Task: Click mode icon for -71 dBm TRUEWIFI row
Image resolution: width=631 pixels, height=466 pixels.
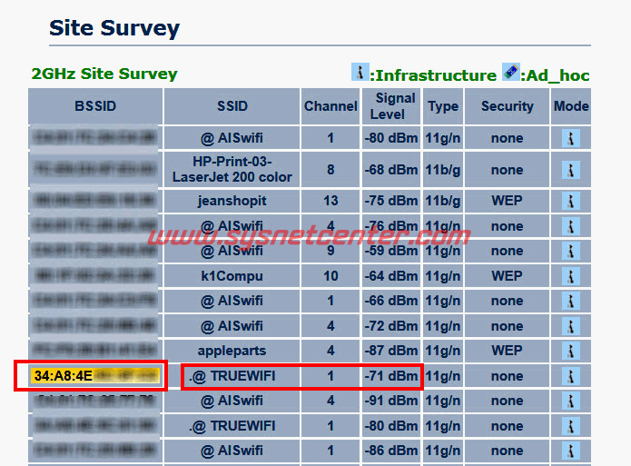Action: click(x=571, y=376)
